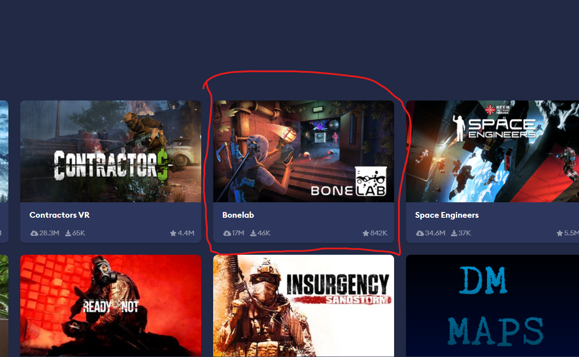Click the 28.3M count on Contractors VR
This screenshot has height=357, width=579.
[49, 233]
